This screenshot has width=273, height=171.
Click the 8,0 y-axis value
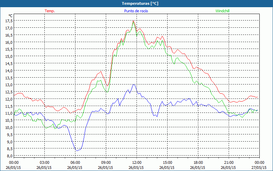[10, 156]
